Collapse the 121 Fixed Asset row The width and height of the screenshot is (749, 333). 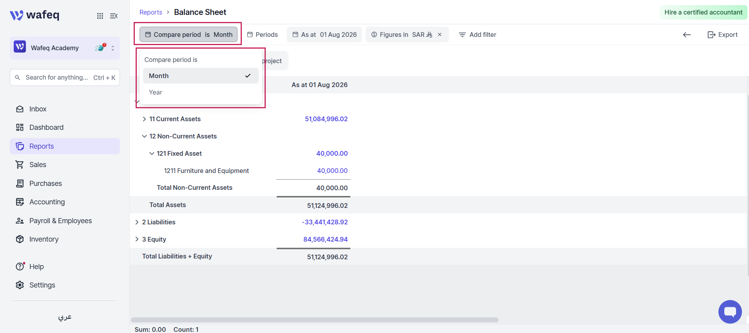pyautogui.click(x=152, y=153)
